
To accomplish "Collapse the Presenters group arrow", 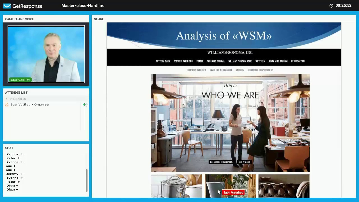I will [7, 99].
